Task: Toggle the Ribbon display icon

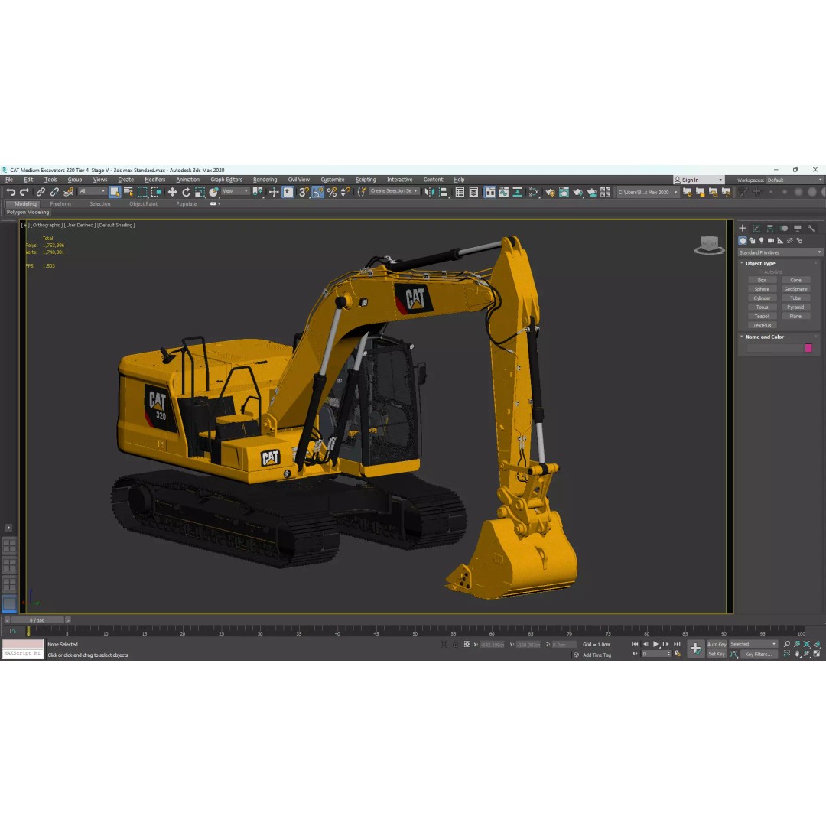Action: pos(490,192)
